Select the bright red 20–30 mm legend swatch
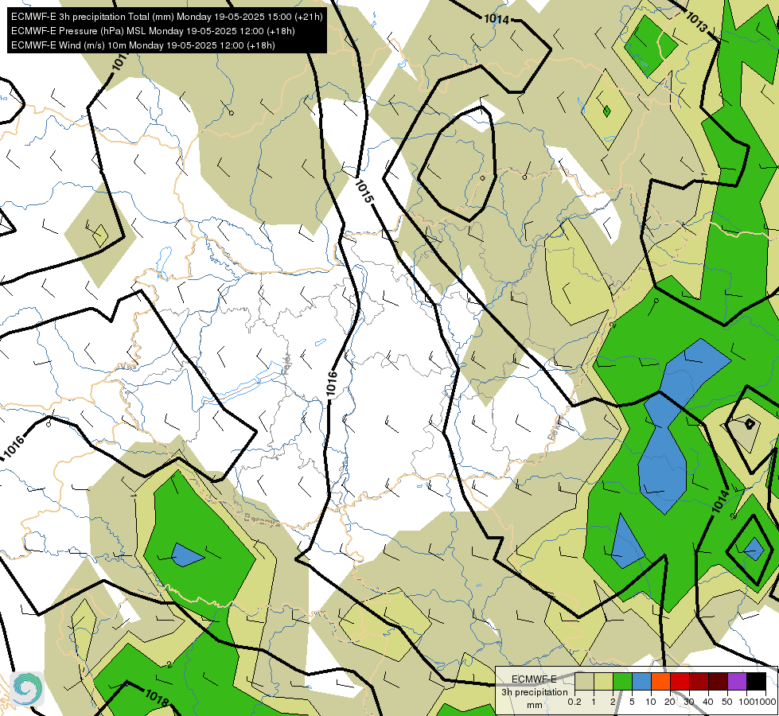Viewport: 779px width, 716px height. click(680, 681)
